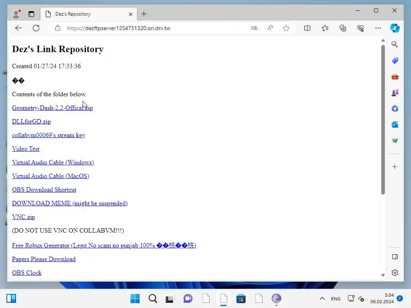Open the OBS Clock link

tap(27, 273)
